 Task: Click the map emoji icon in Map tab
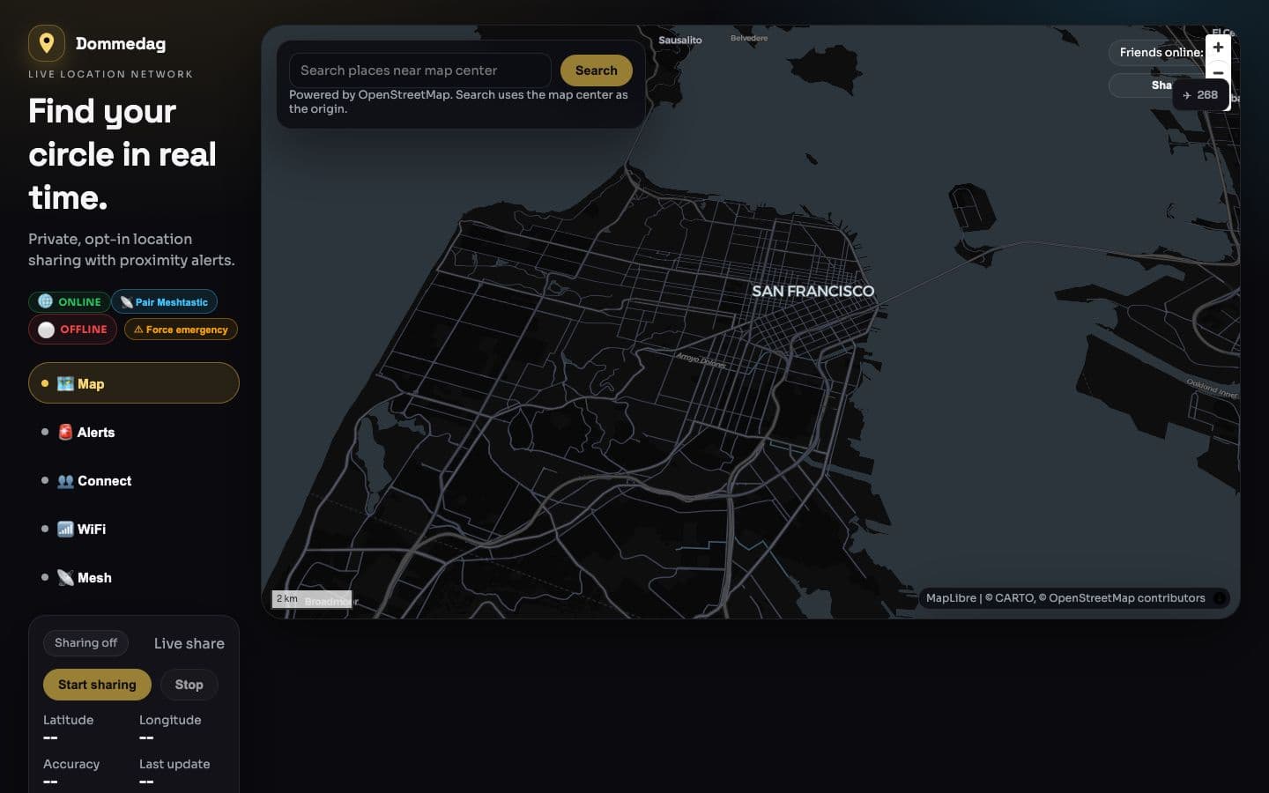[x=65, y=383]
